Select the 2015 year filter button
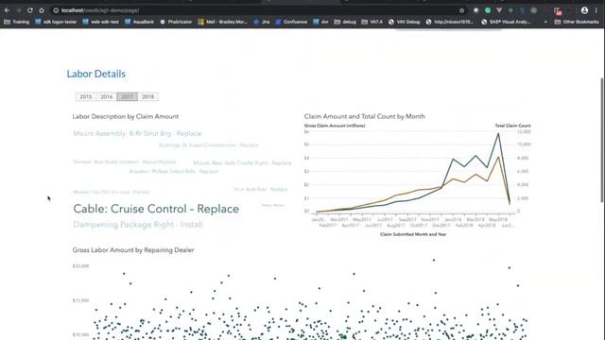The height and width of the screenshot is (340, 605). [86, 96]
